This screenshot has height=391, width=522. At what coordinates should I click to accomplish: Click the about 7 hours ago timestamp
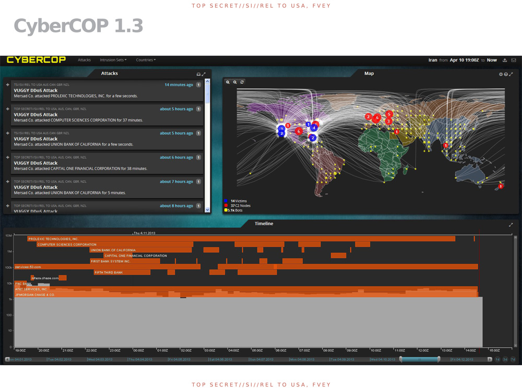176,181
